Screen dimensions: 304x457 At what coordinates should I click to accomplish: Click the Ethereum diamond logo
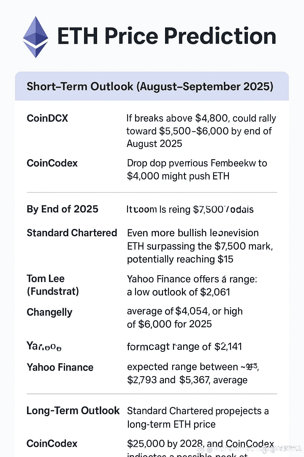36,37
